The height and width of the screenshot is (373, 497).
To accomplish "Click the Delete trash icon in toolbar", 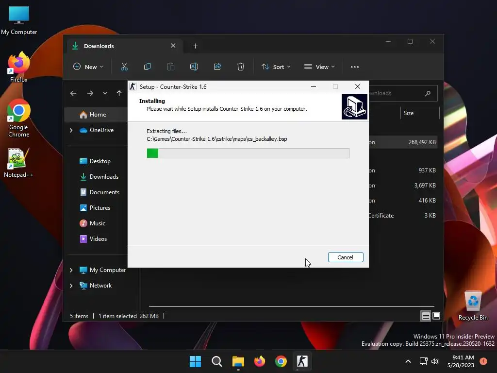I will click(241, 67).
